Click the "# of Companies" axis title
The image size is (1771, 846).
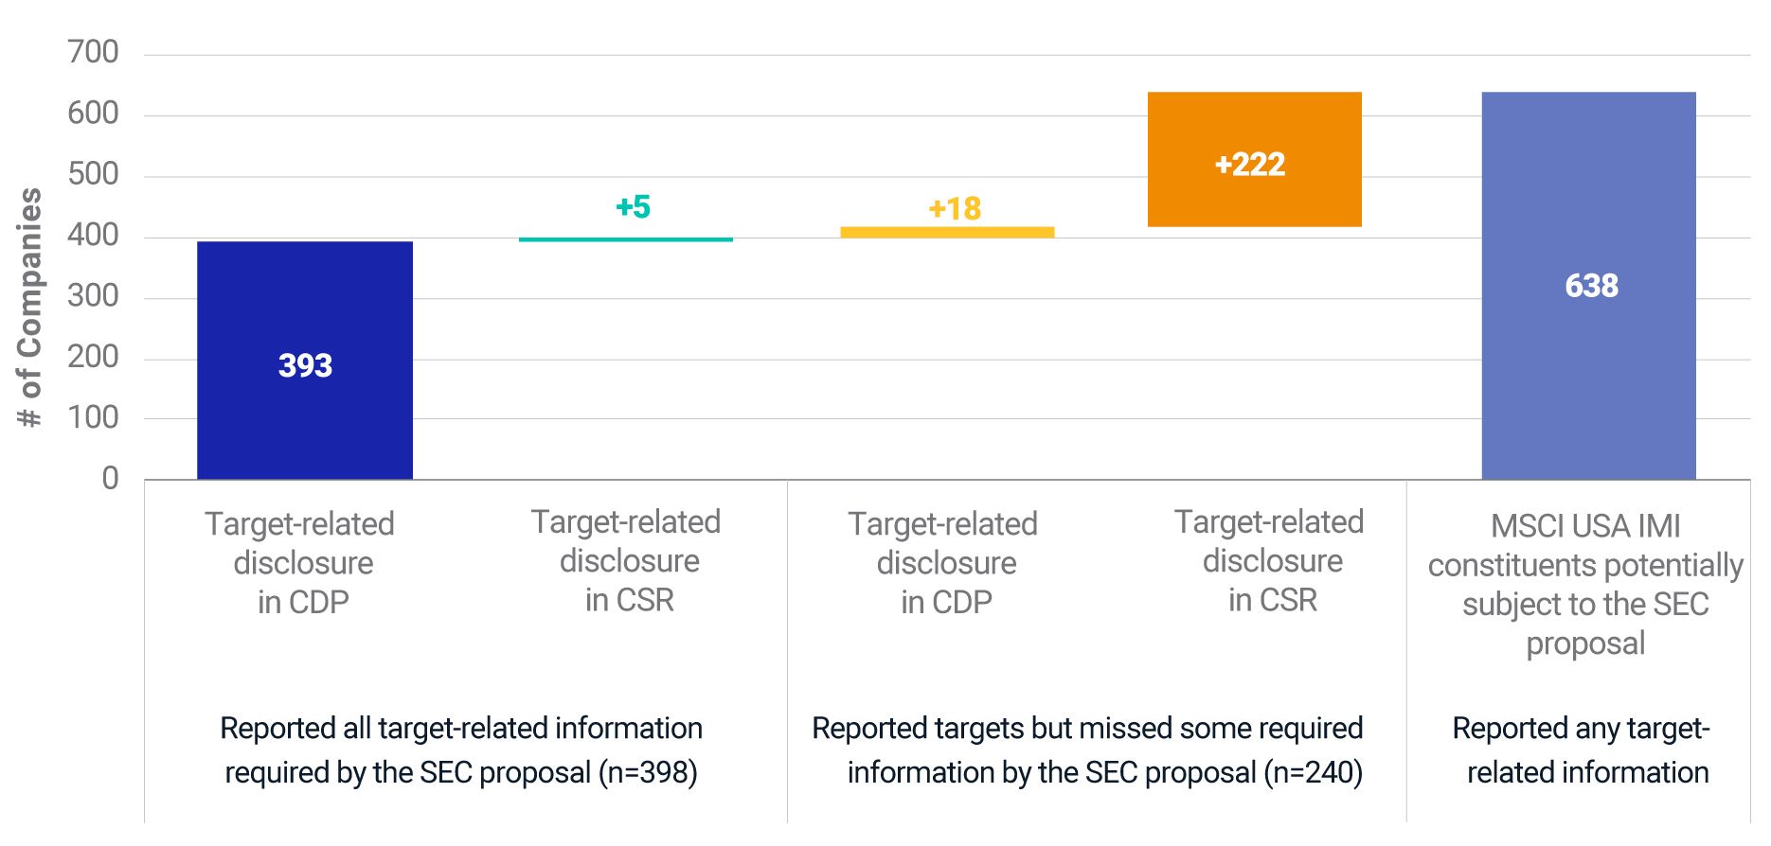30,307
